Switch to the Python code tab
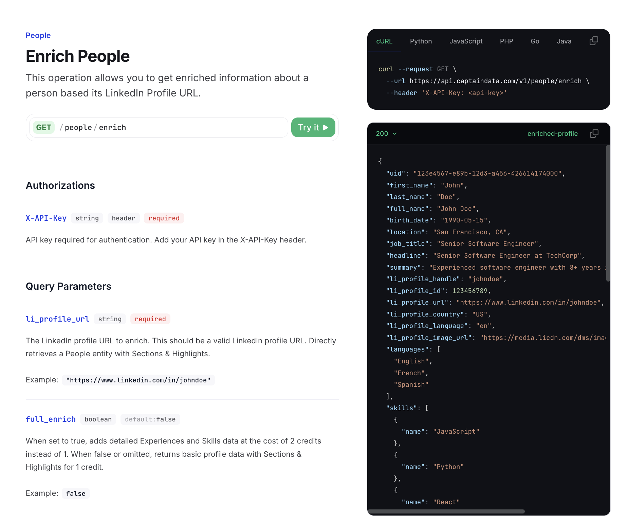 pos(421,41)
